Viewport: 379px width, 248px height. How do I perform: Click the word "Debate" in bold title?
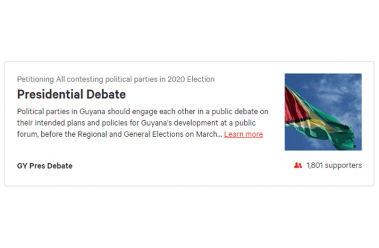[106, 95]
